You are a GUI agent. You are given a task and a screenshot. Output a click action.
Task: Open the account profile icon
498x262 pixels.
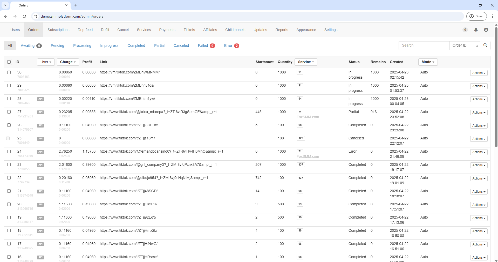[486, 30]
